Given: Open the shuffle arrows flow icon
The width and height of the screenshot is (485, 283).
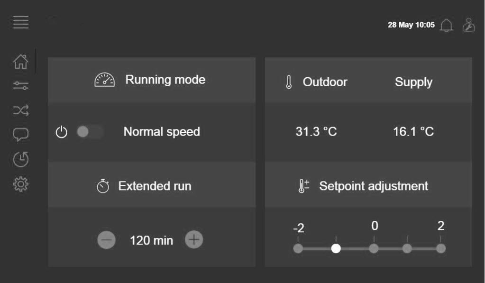Looking at the screenshot, I should point(21,110).
